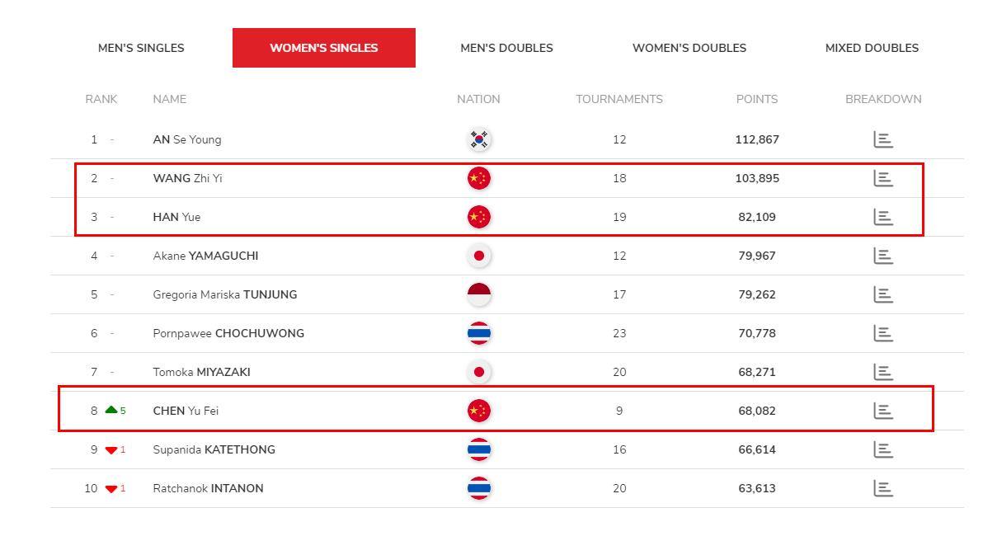Open breakdown icon for CHEN Yu Fei
The width and height of the screenshot is (983, 536).
tap(882, 411)
